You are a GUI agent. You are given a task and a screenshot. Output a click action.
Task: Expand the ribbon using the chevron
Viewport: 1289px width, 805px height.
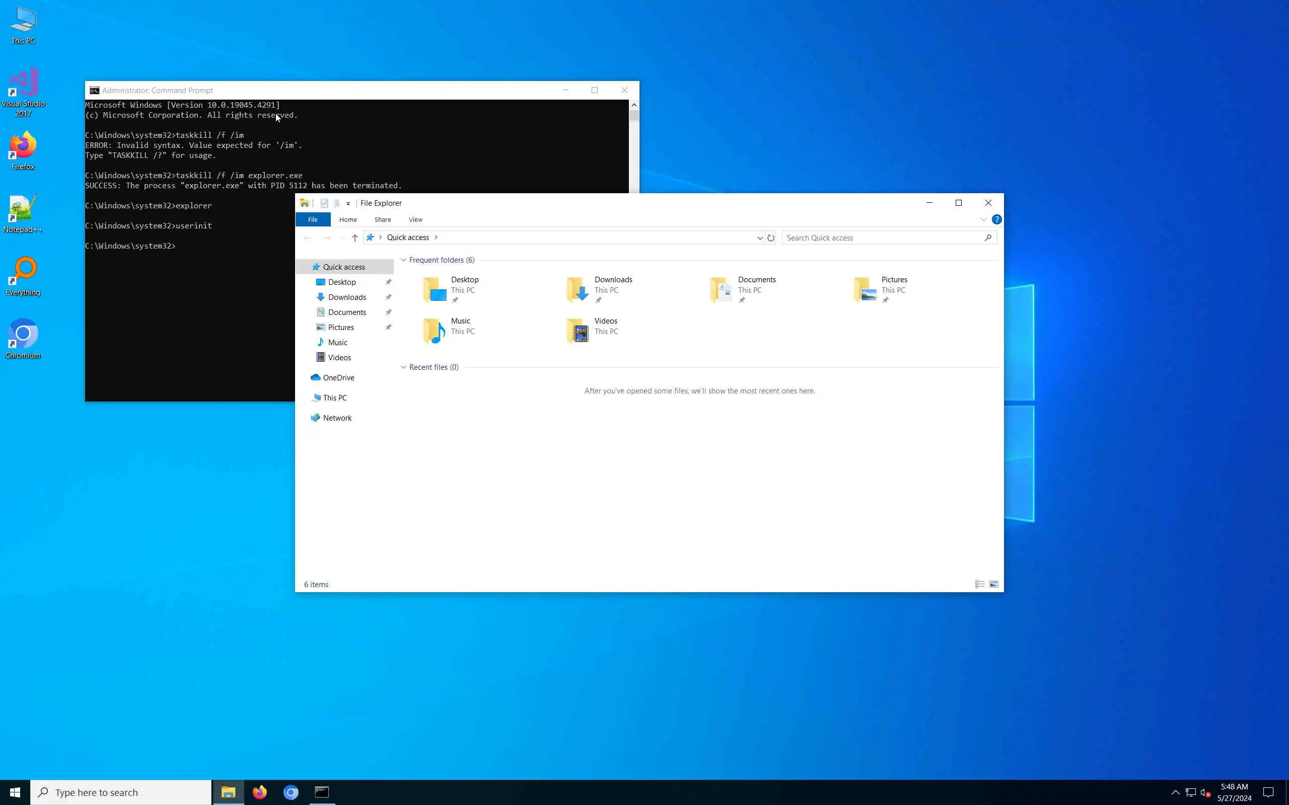[983, 219]
